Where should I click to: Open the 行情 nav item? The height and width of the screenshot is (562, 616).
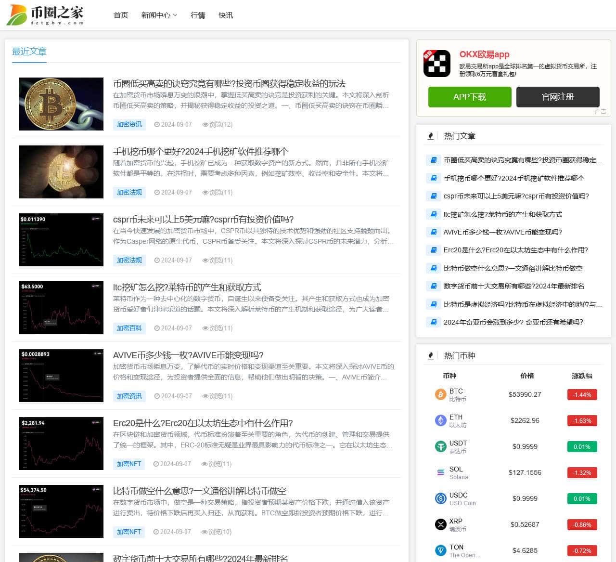[198, 15]
